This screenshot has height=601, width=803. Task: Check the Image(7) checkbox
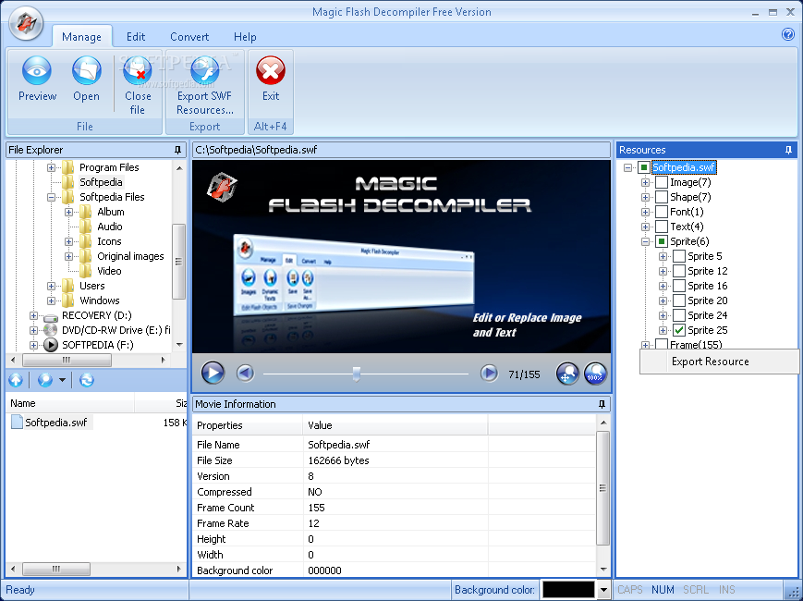tap(662, 182)
